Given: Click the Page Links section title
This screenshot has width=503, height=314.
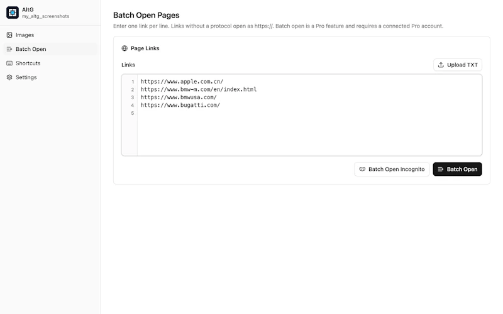Looking at the screenshot, I should click(x=145, y=48).
